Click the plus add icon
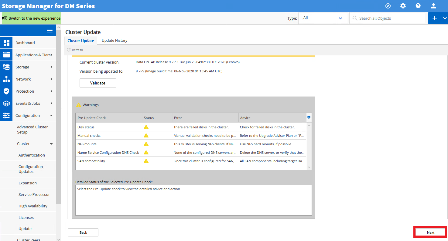Screen dimensions: 448x241 point(435,18)
